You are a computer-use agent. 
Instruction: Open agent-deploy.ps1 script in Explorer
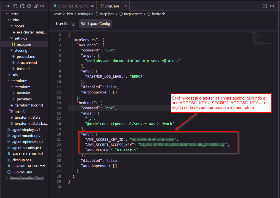pos(26,129)
